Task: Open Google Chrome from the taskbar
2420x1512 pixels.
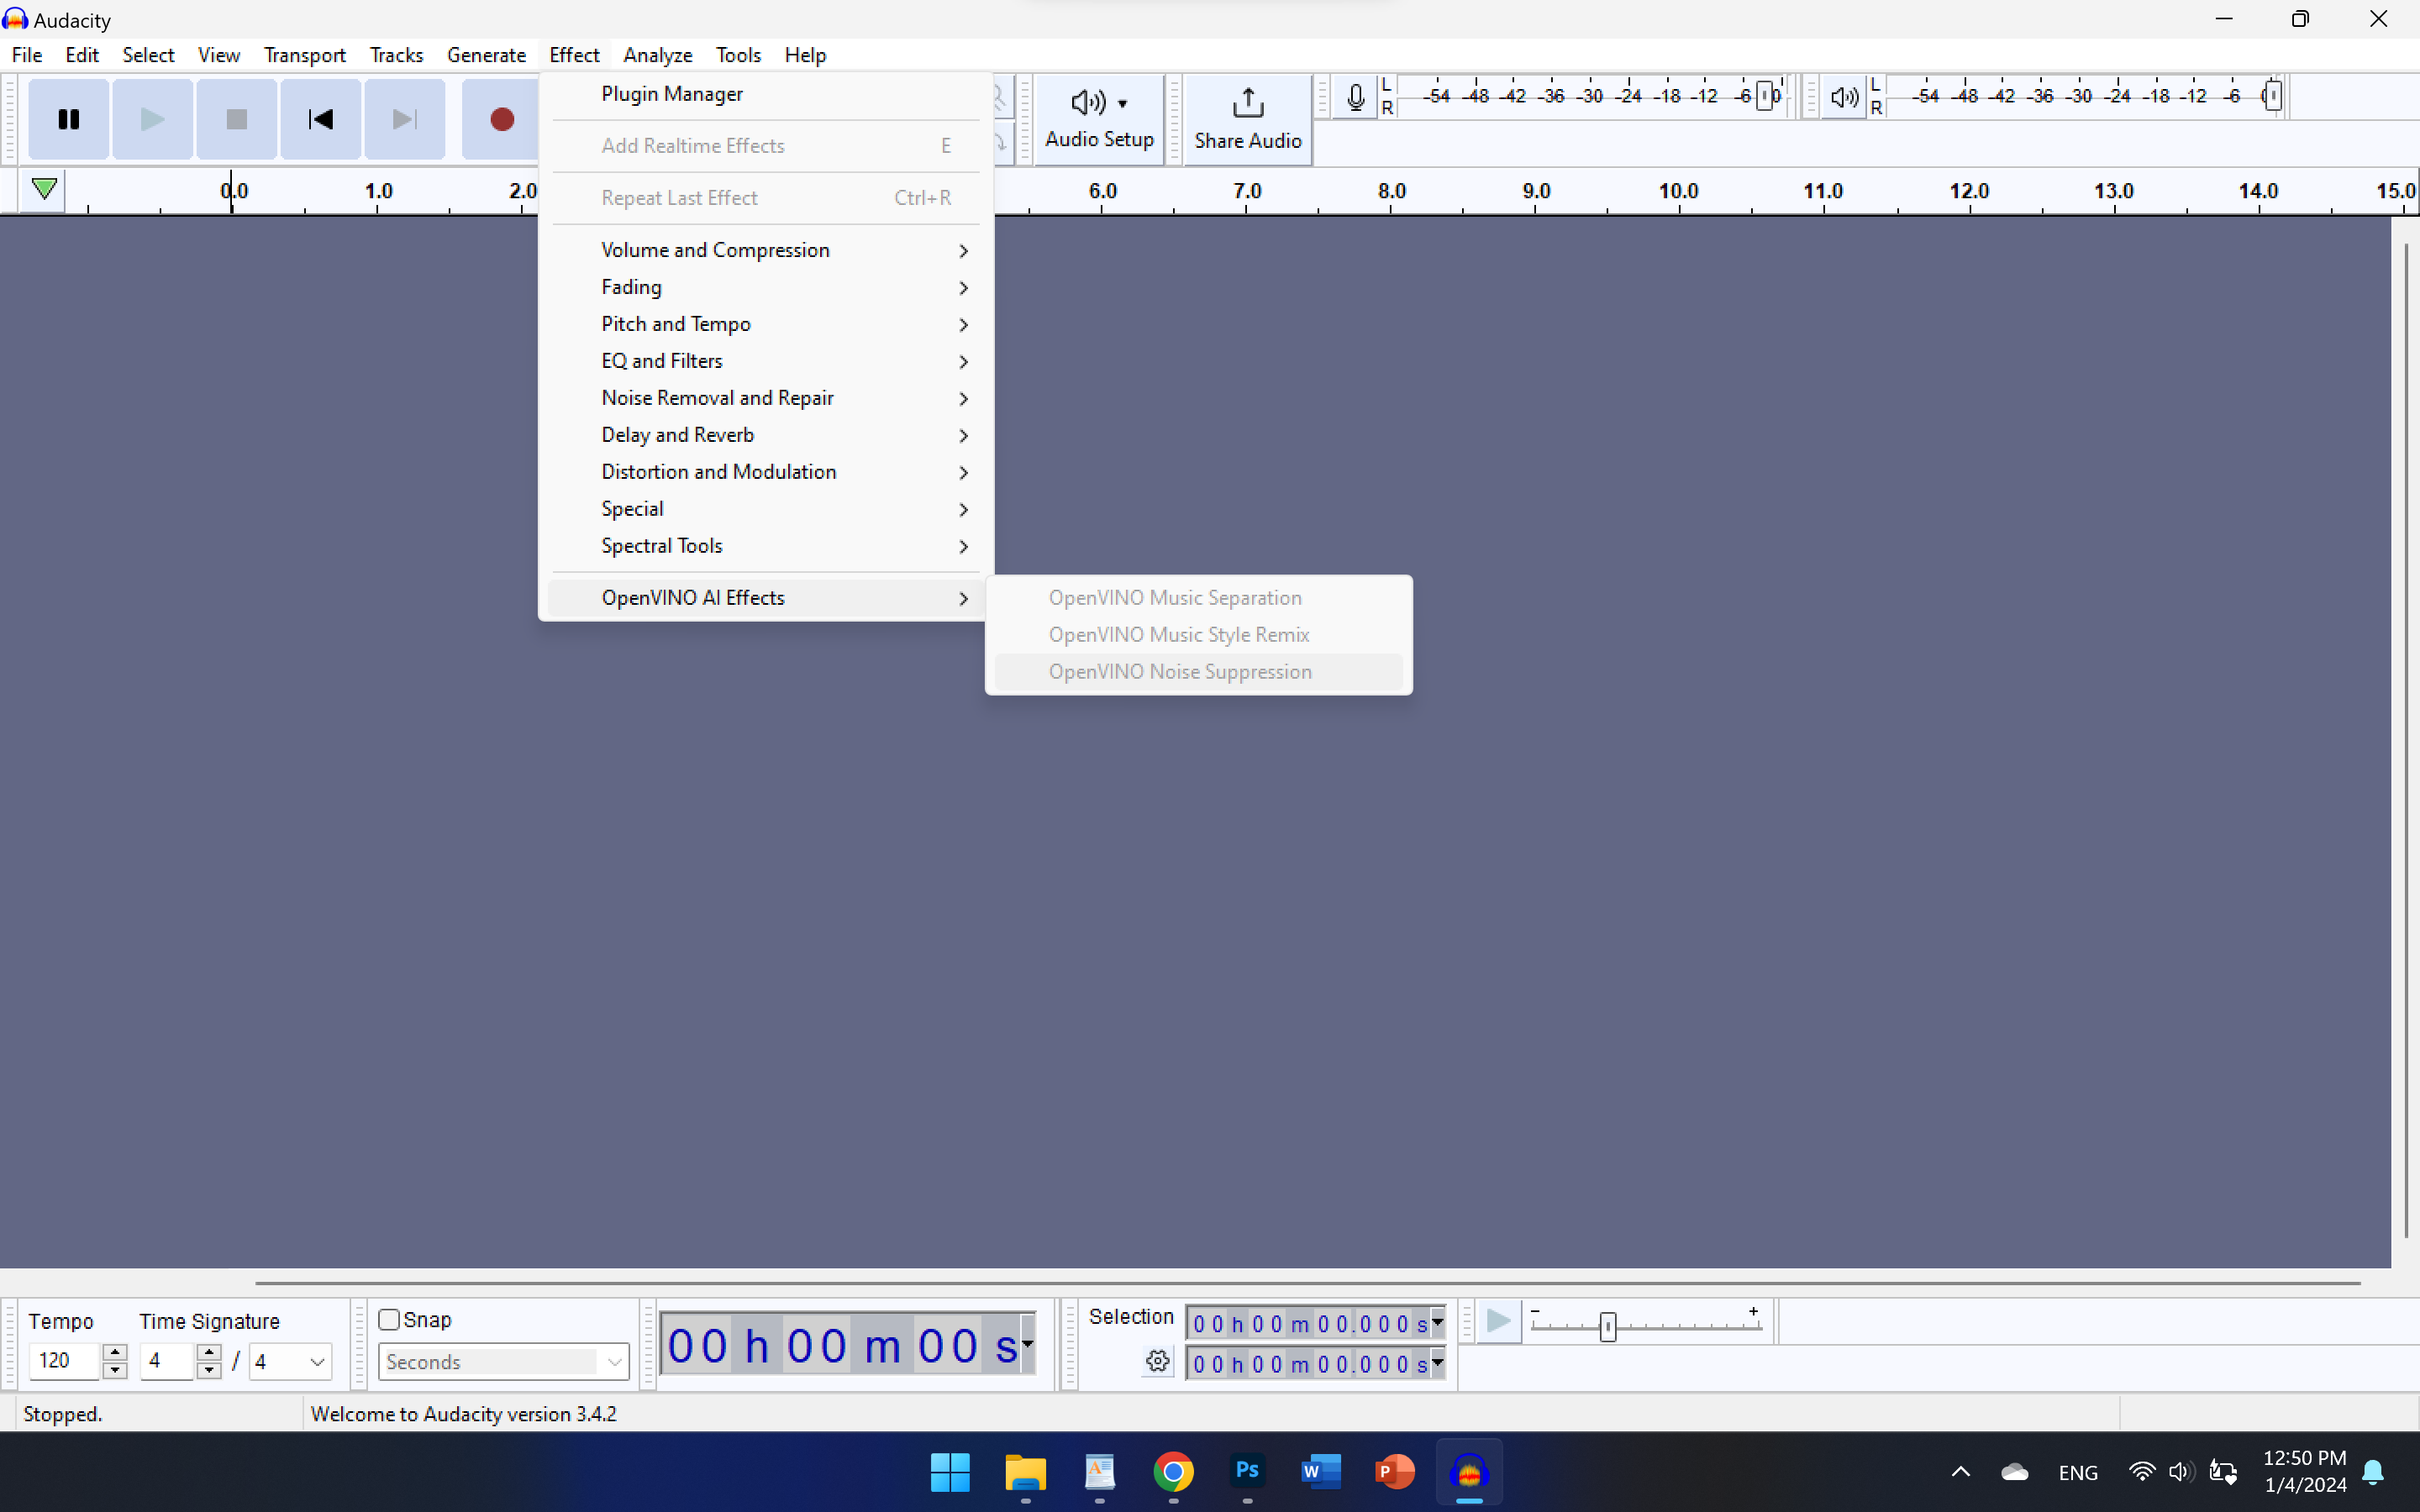Action: pos(1173,1472)
